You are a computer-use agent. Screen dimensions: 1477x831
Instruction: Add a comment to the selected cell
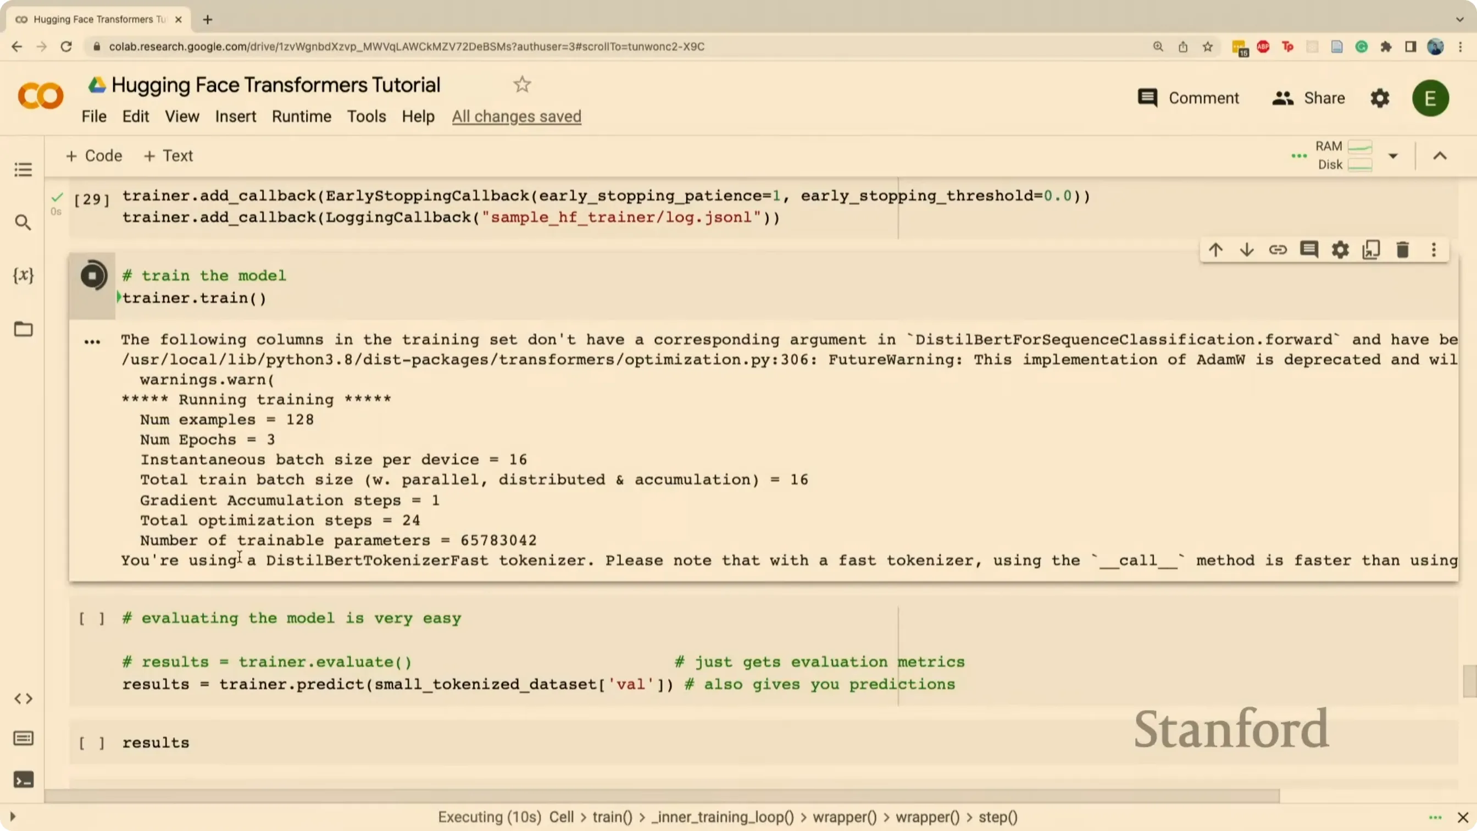(x=1309, y=250)
